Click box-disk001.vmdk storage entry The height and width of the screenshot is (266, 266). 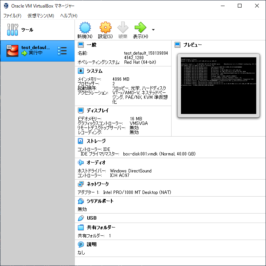(x=159, y=154)
